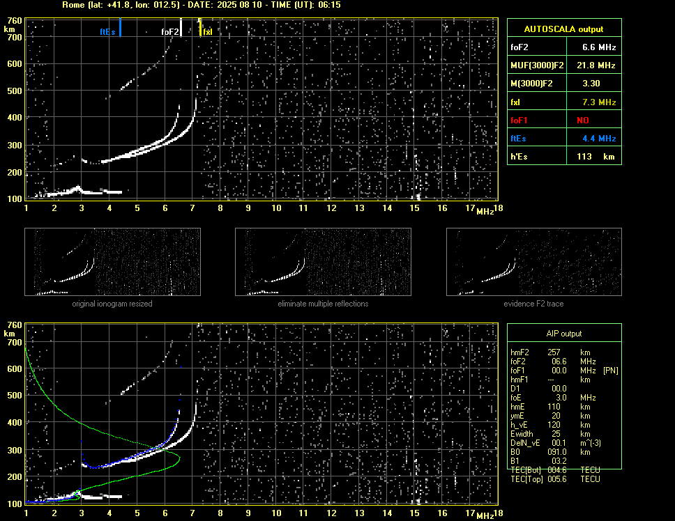Select the h'Es 113 km value

(596, 157)
